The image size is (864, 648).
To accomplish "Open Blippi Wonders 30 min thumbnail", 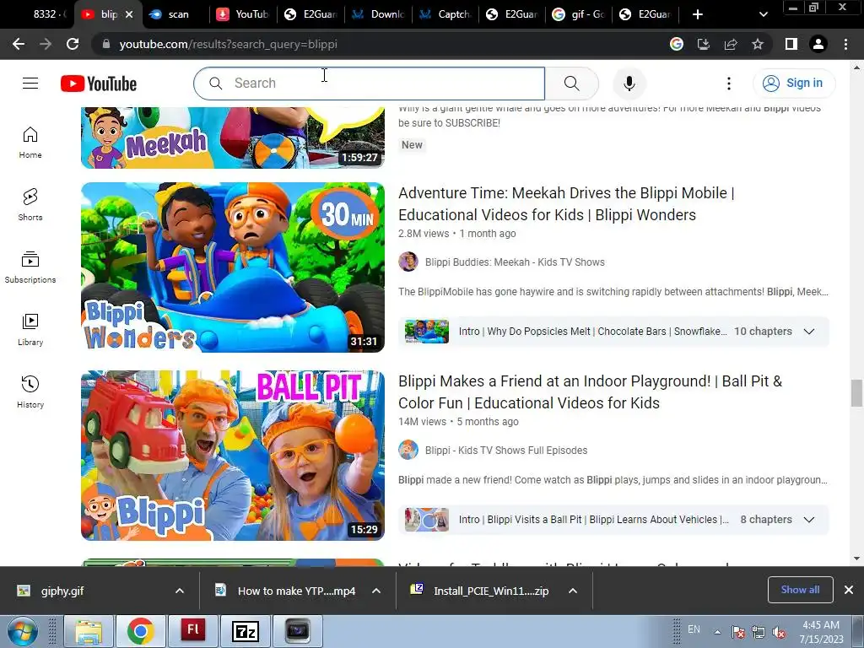I will 233,267.
